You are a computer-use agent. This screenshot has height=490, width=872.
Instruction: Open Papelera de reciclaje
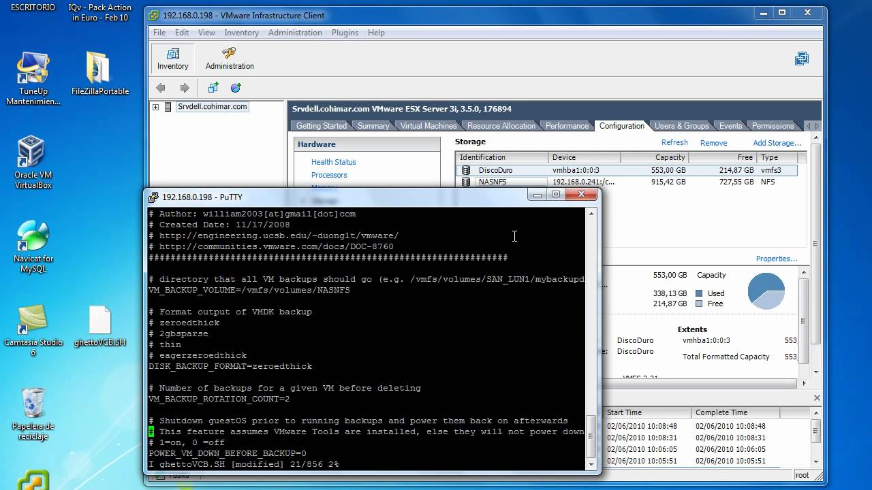point(33,414)
